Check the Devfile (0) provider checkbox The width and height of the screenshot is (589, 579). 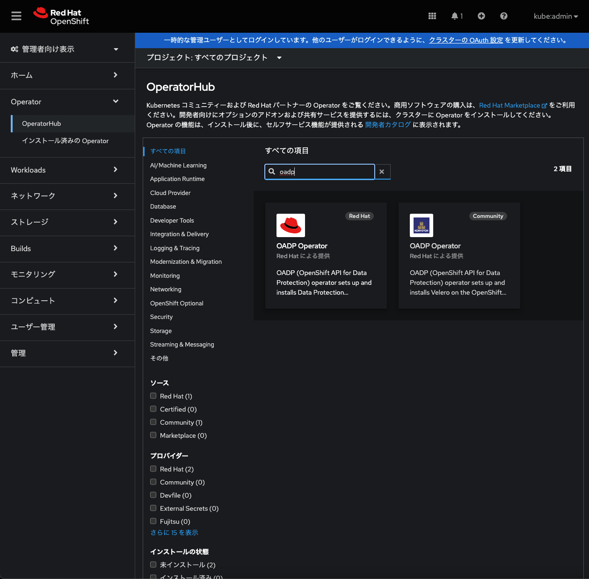point(153,495)
